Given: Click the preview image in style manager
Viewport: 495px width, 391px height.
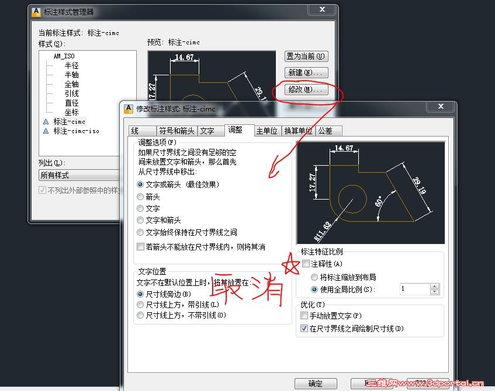Looking at the screenshot, I should [212, 76].
